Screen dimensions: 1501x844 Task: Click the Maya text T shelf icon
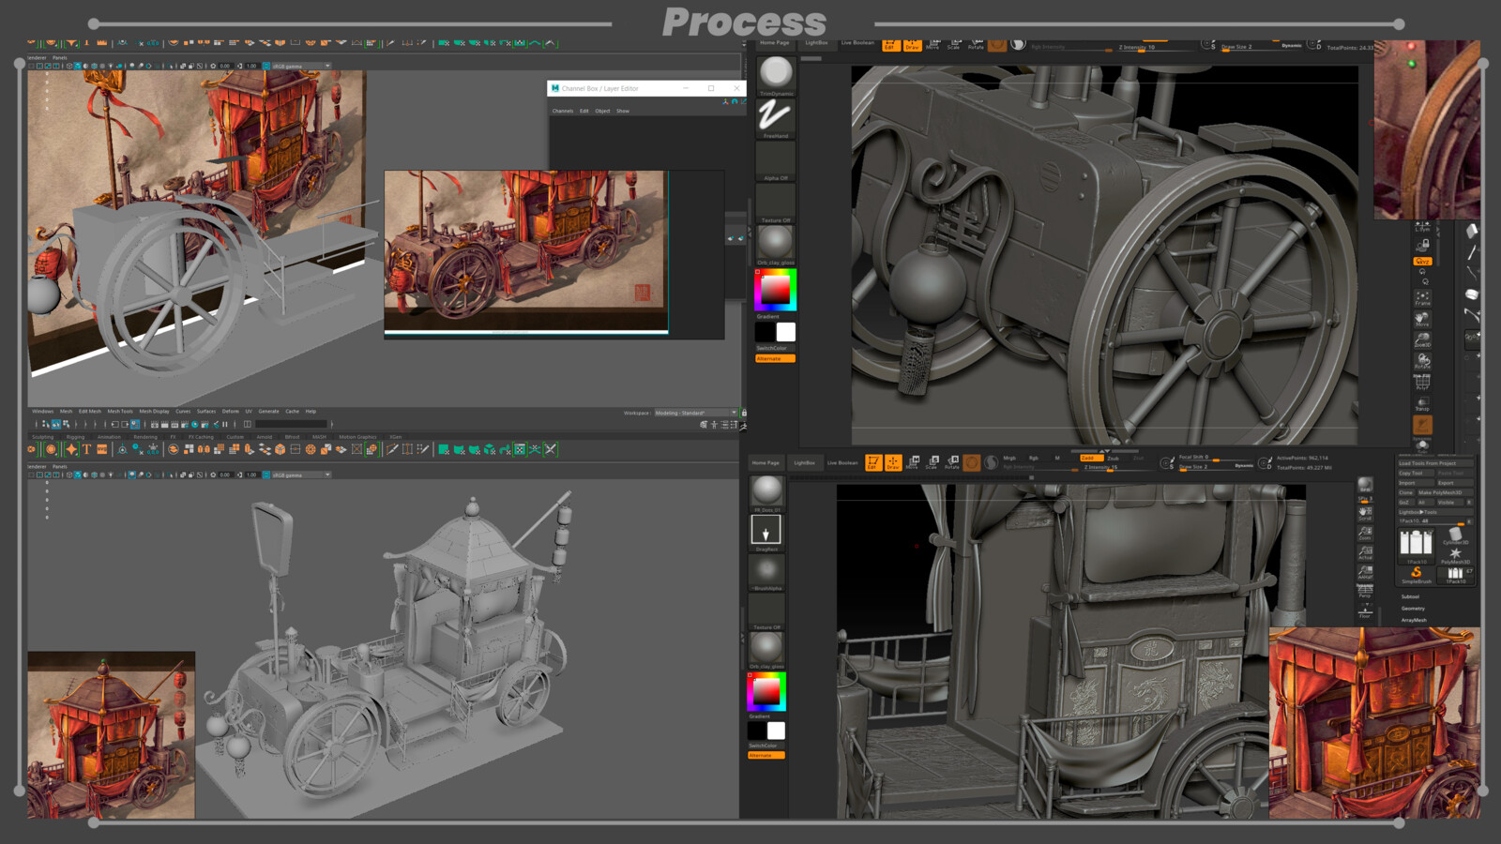coord(86,449)
